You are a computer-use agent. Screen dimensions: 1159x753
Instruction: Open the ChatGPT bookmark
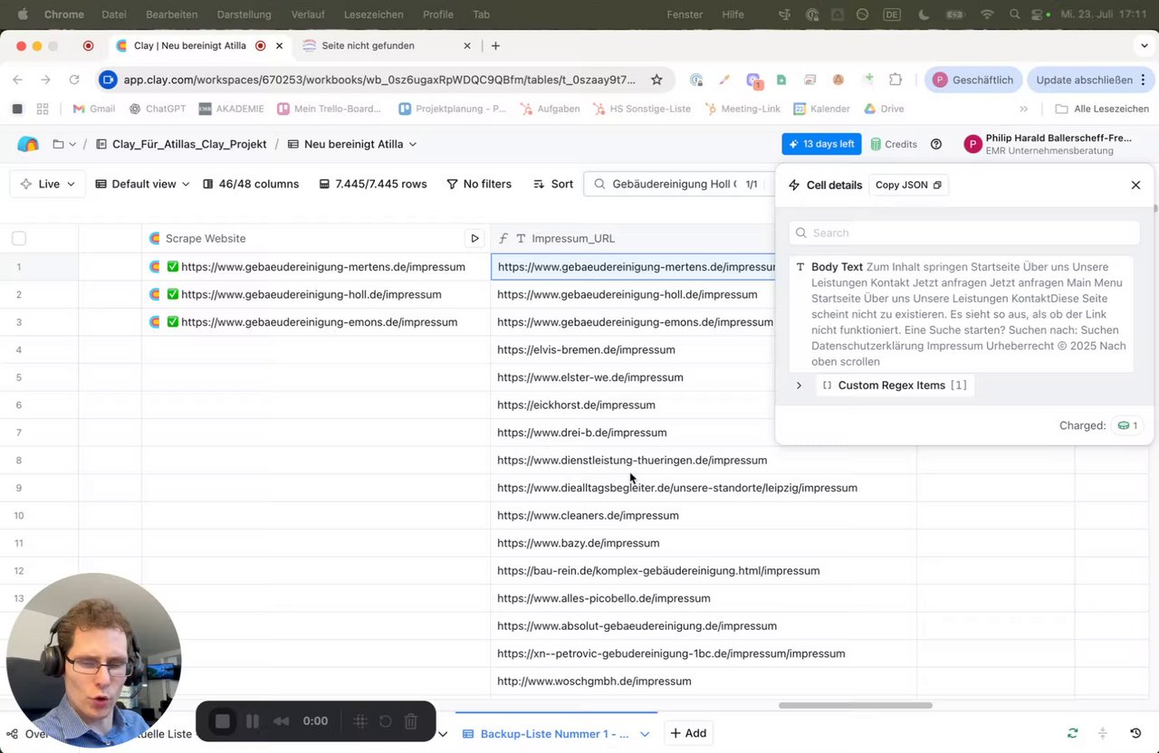[x=158, y=109]
